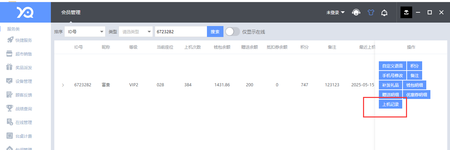Click the 抵扣券余额 column header
The width and height of the screenshot is (450, 150).
pos(277,47)
